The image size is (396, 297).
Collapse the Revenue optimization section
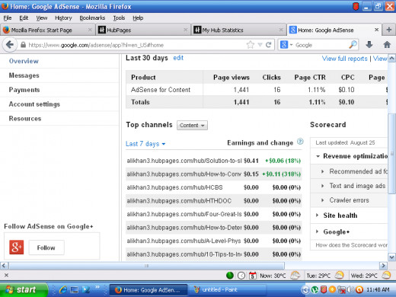point(318,156)
